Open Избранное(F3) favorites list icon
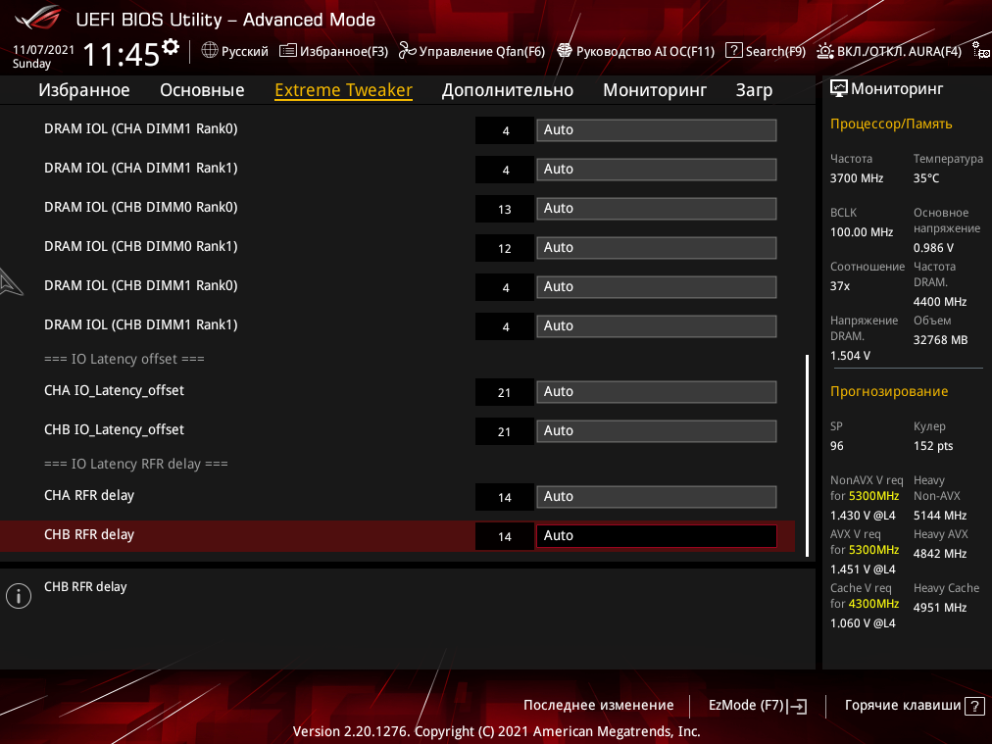 [288, 51]
